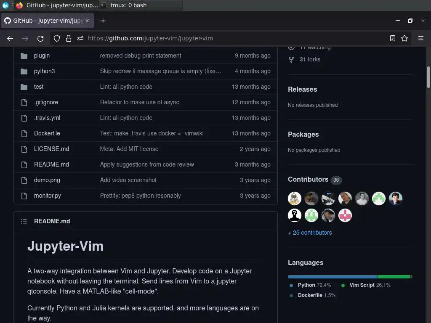Switch to the Firefox GitHub taskbar window
Image resolution: width=431 pixels, height=323 pixels.
click(57, 5)
